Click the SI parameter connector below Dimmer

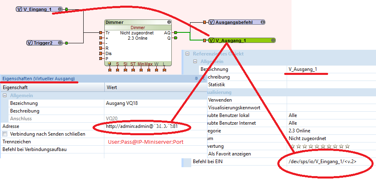tap(125, 70)
